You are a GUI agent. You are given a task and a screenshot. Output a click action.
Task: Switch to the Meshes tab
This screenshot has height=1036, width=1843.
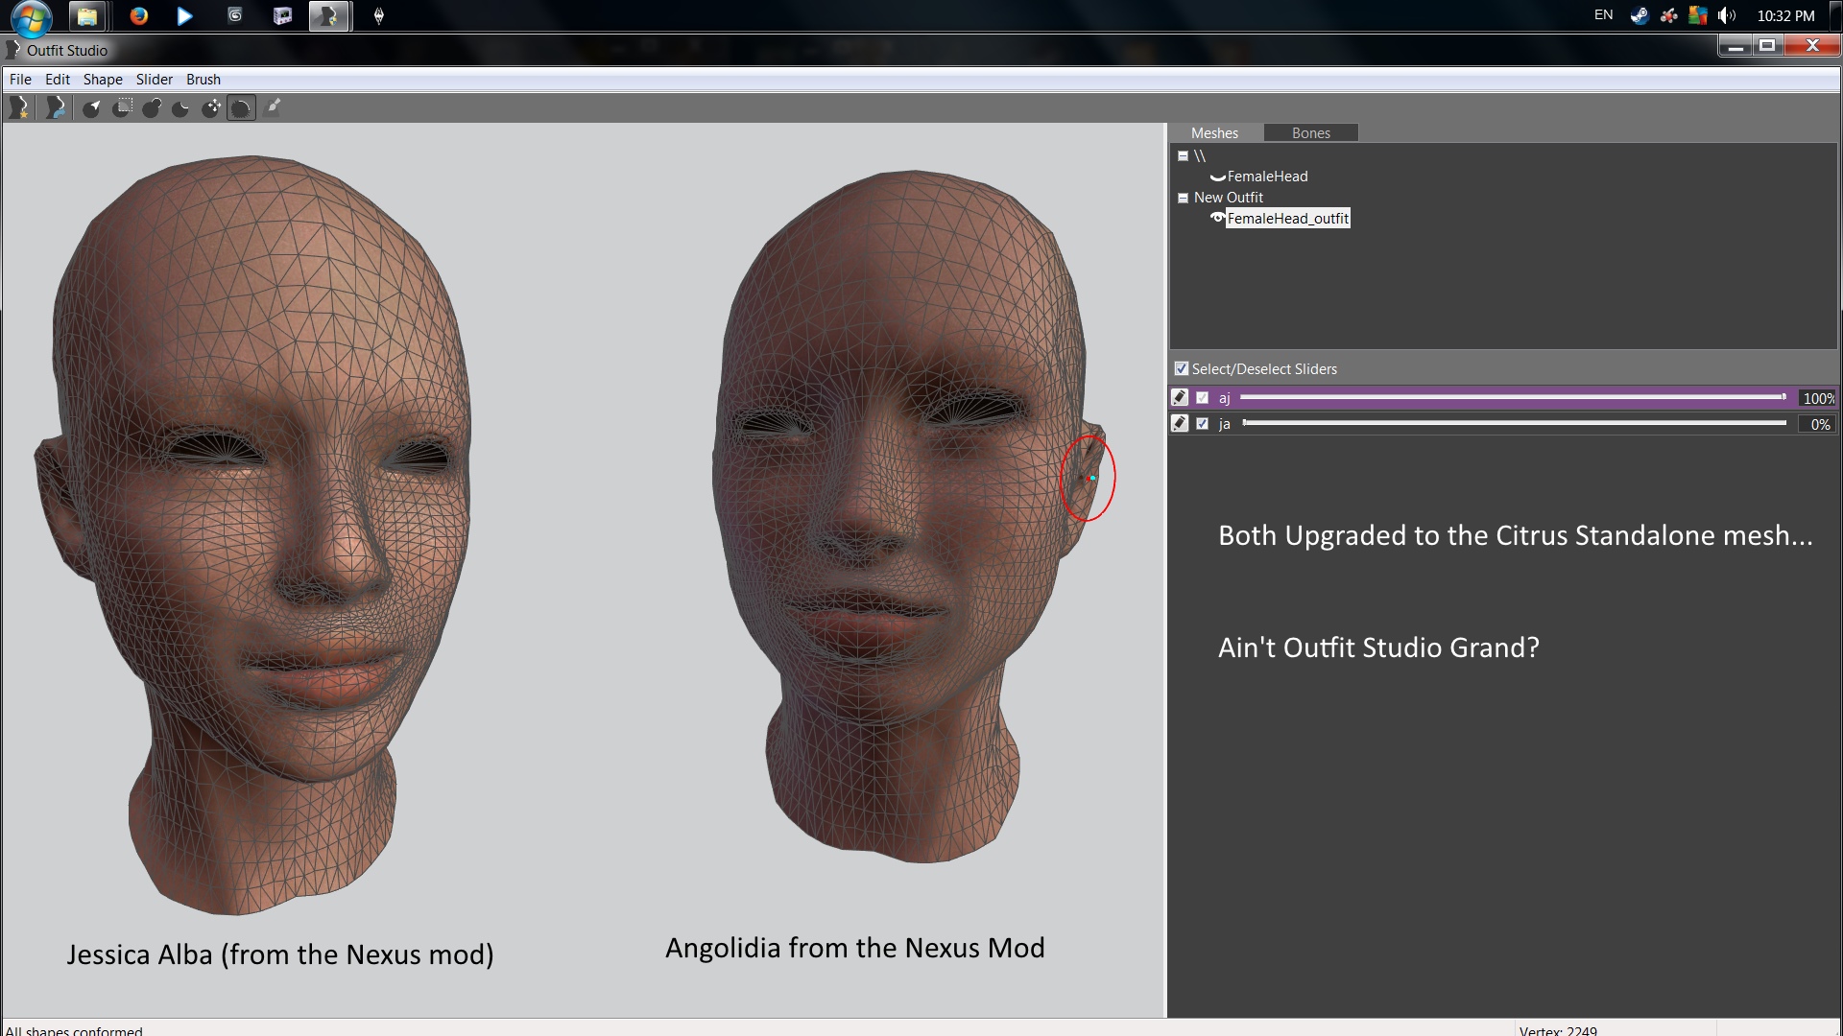pyautogui.click(x=1214, y=133)
